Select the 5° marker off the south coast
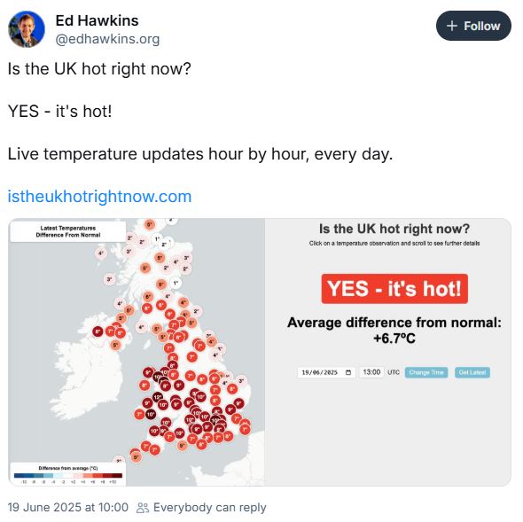 [x=182, y=446]
